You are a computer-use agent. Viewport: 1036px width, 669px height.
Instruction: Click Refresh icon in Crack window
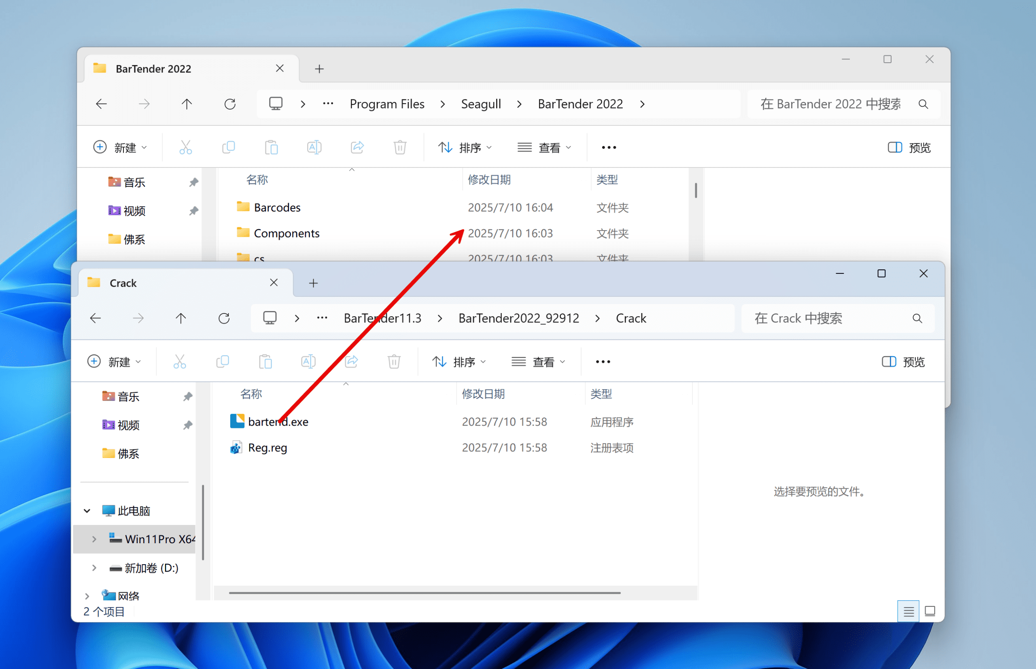224,318
